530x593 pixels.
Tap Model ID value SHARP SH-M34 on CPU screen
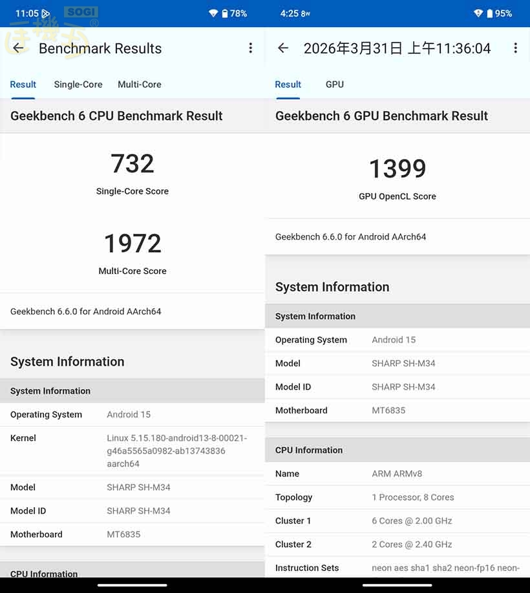pos(138,511)
